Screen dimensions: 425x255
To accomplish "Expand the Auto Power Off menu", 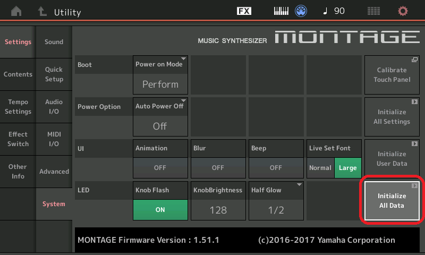I will pos(160,116).
